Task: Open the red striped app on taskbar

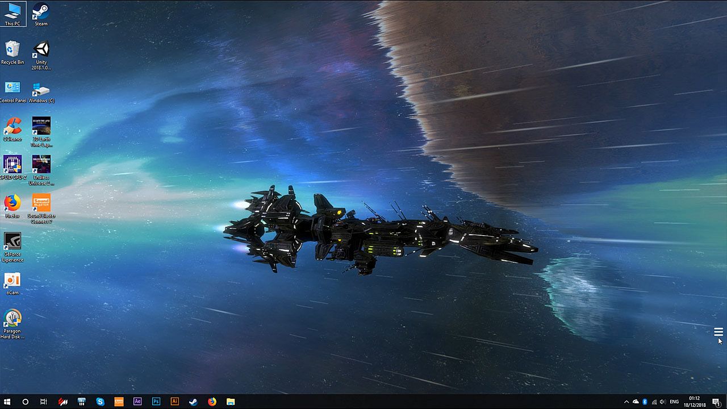Action: 62,402
